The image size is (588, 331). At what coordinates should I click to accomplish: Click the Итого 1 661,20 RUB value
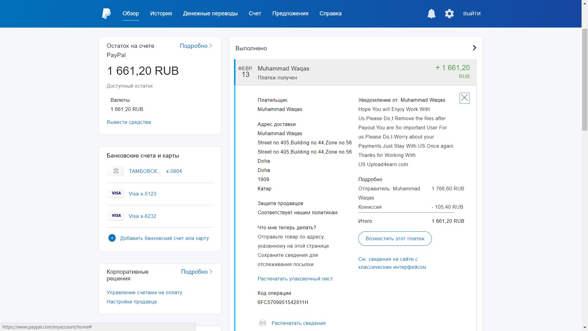point(448,221)
